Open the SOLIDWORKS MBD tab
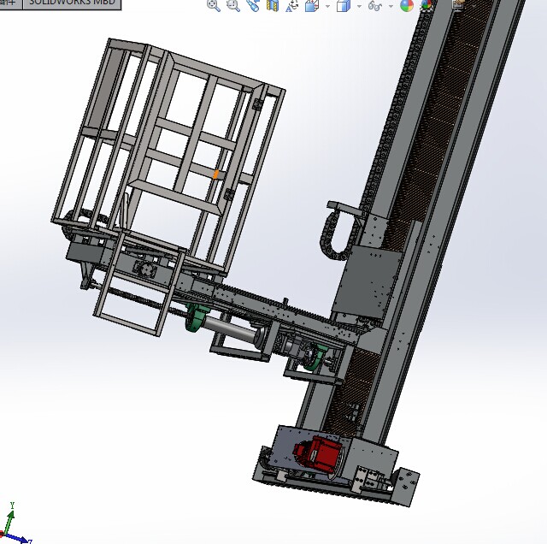Screen dimensions: 547x544 tap(72, 3)
